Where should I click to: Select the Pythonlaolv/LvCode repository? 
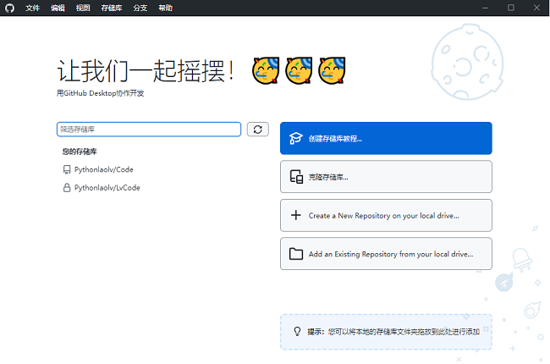[107, 188]
